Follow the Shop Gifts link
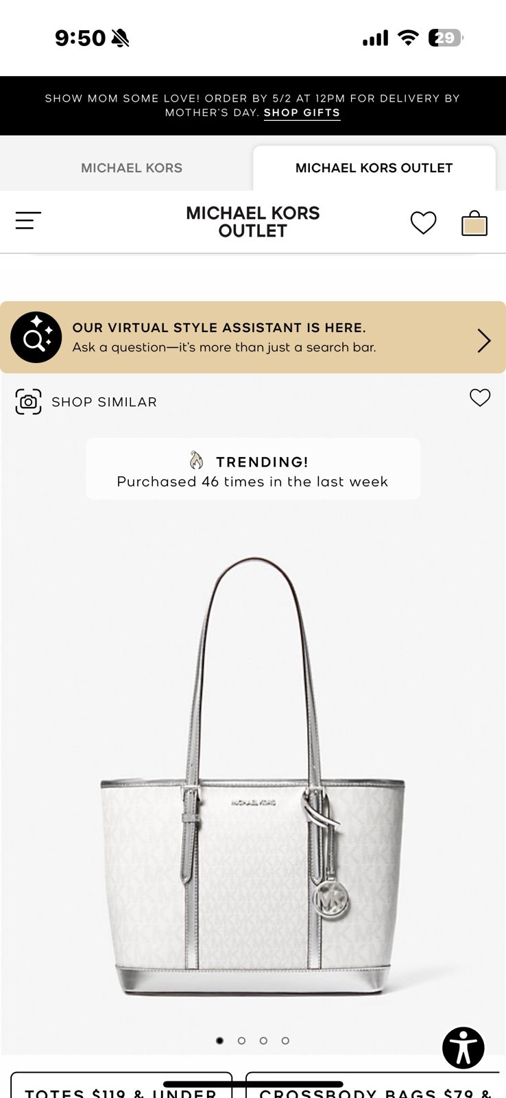Image resolution: width=506 pixels, height=1098 pixels. 302,113
